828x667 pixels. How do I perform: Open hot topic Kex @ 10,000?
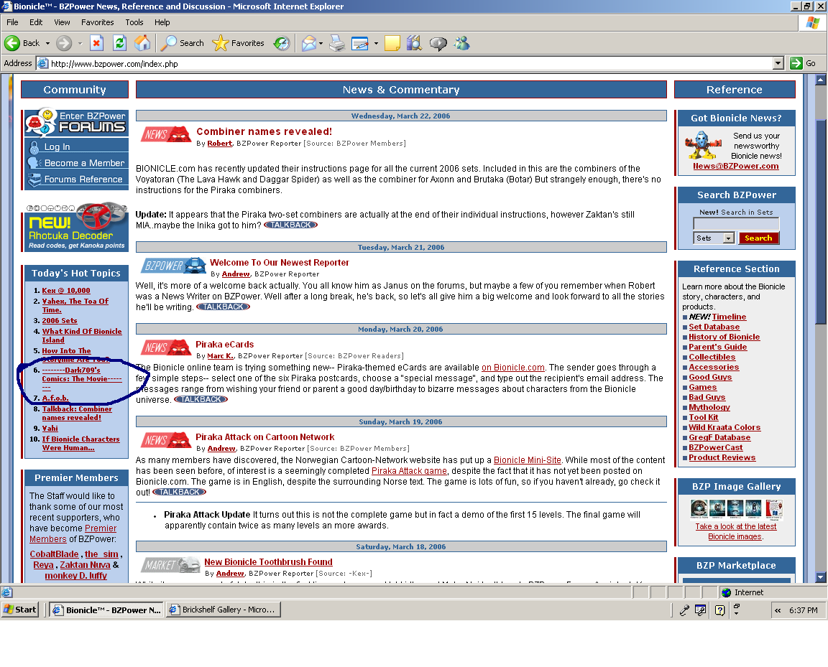tap(66, 290)
